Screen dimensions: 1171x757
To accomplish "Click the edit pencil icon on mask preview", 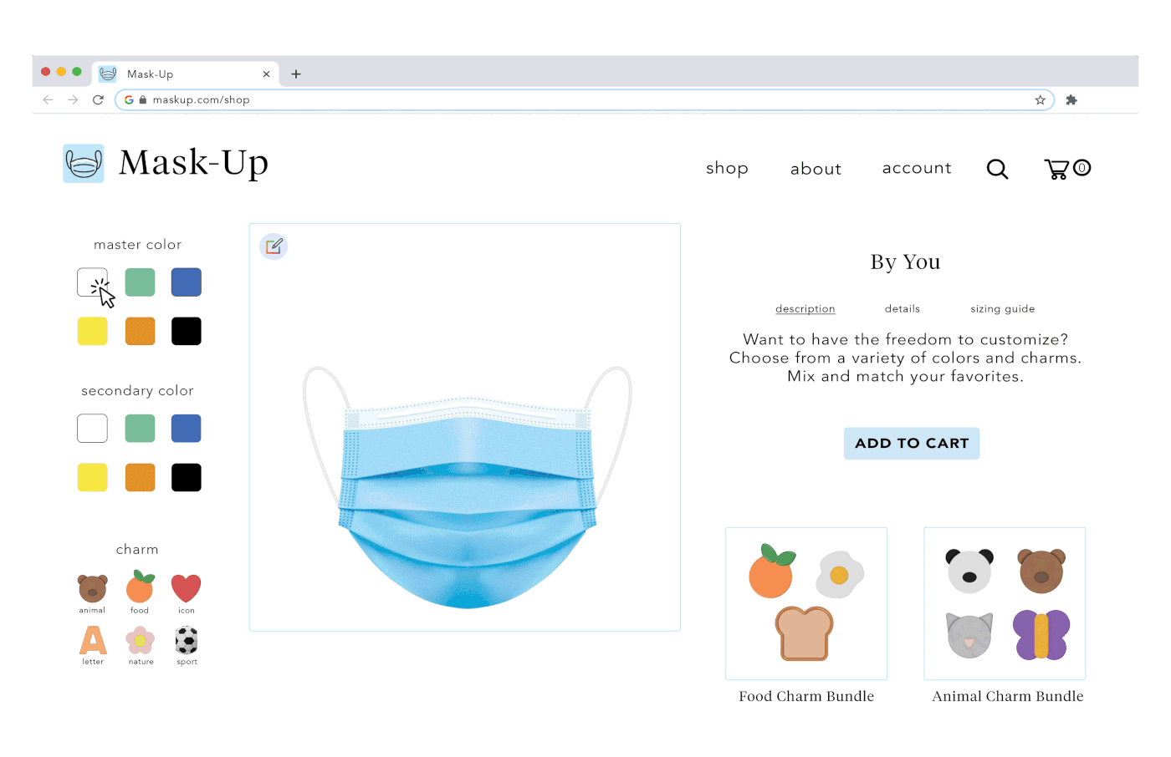I will tap(274, 246).
